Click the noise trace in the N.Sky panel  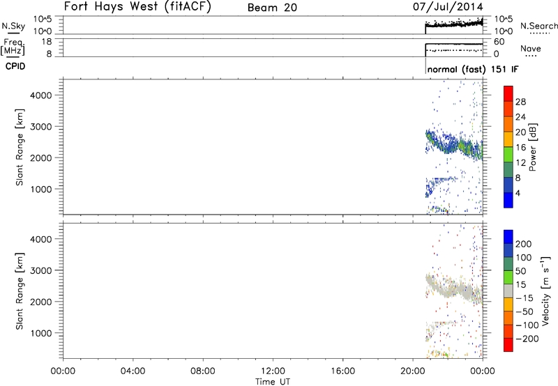click(x=454, y=24)
